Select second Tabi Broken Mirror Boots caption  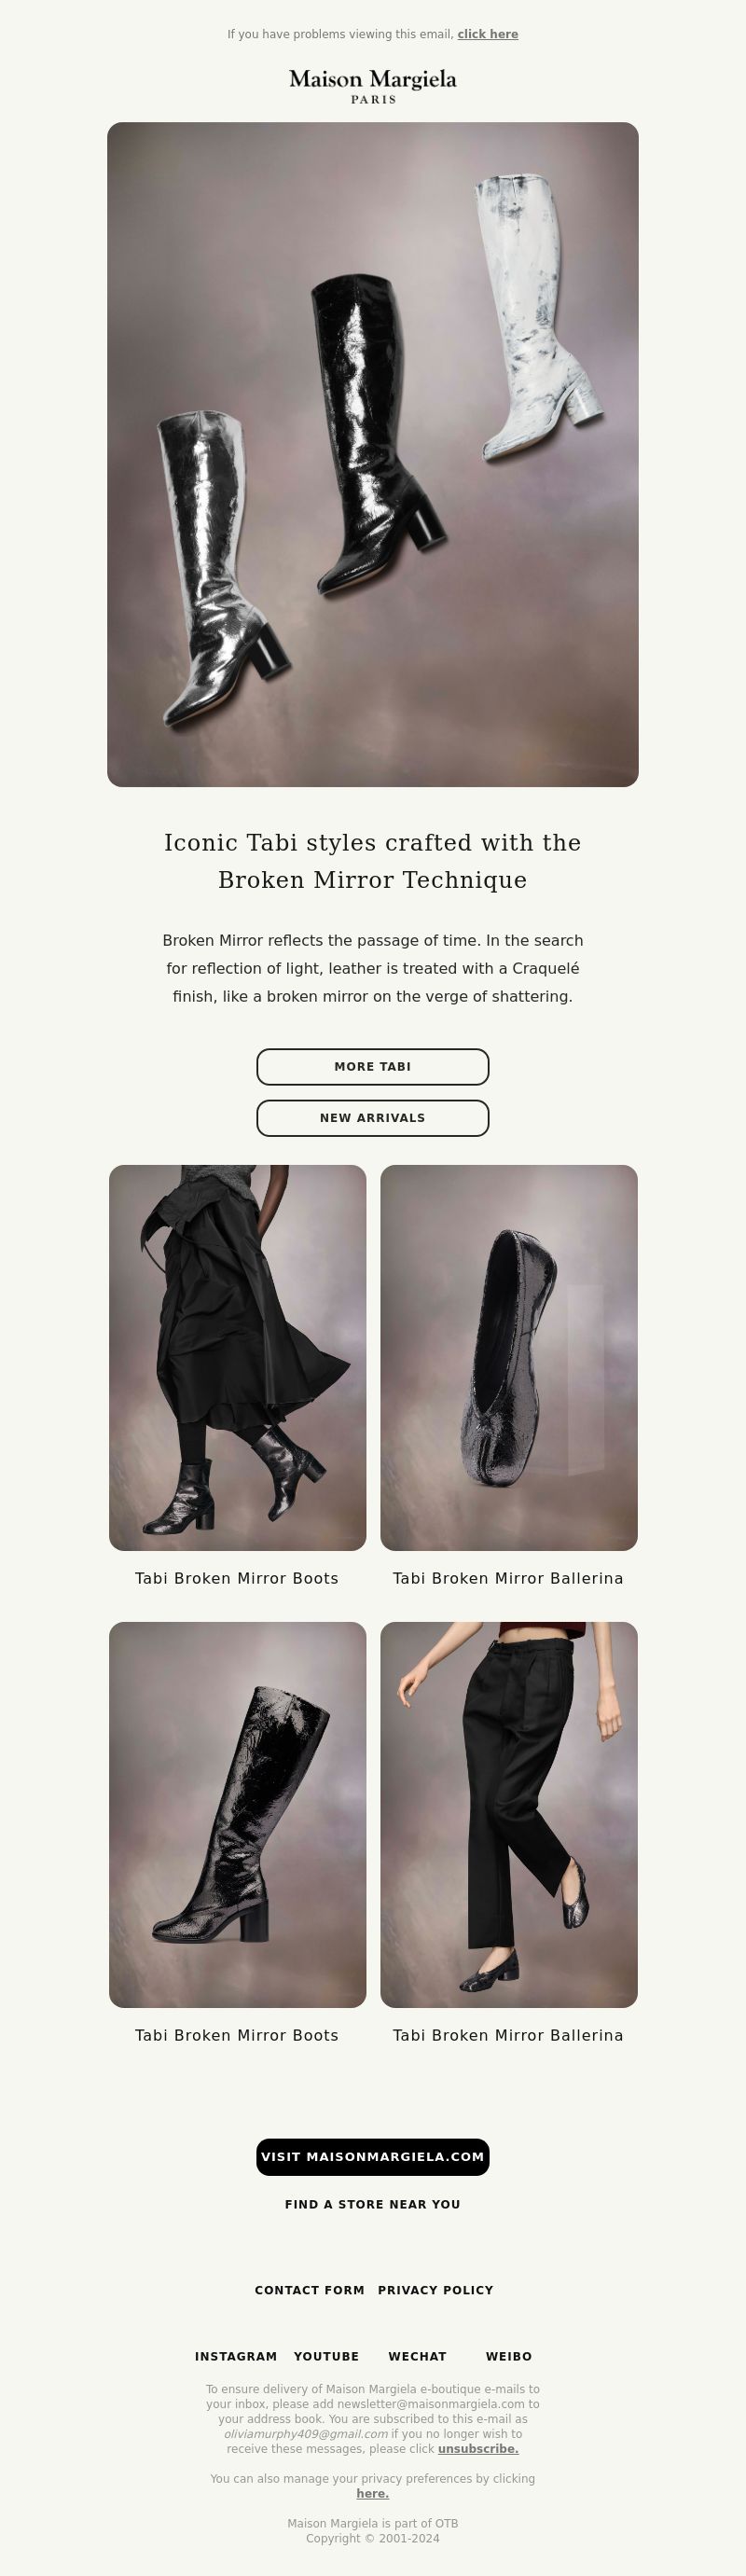click(237, 2035)
